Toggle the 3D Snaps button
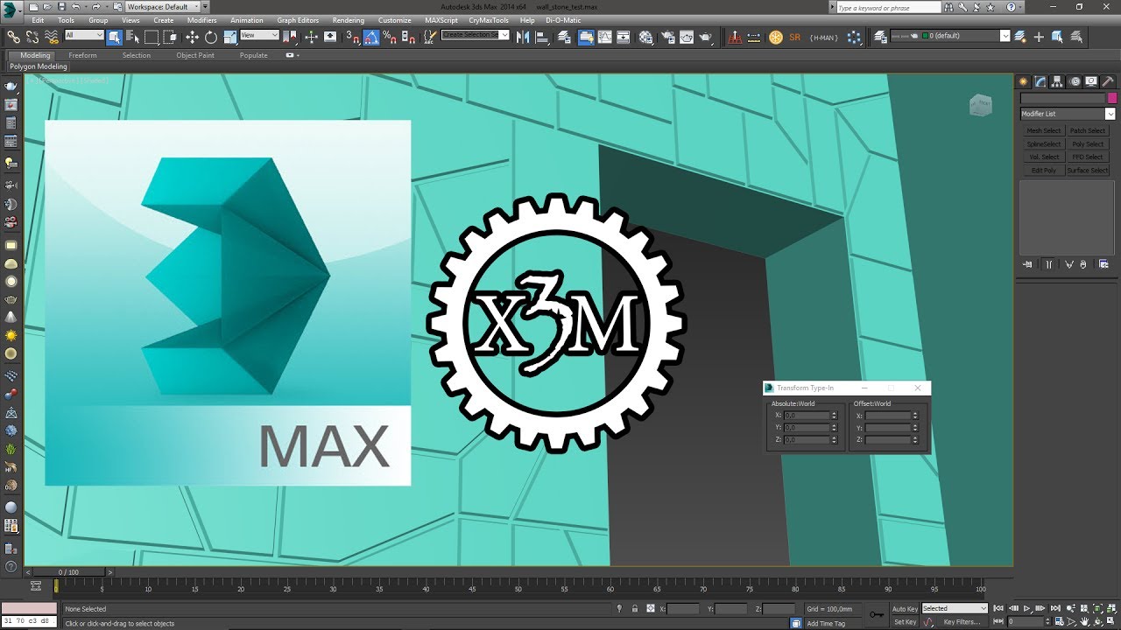 [x=351, y=37]
